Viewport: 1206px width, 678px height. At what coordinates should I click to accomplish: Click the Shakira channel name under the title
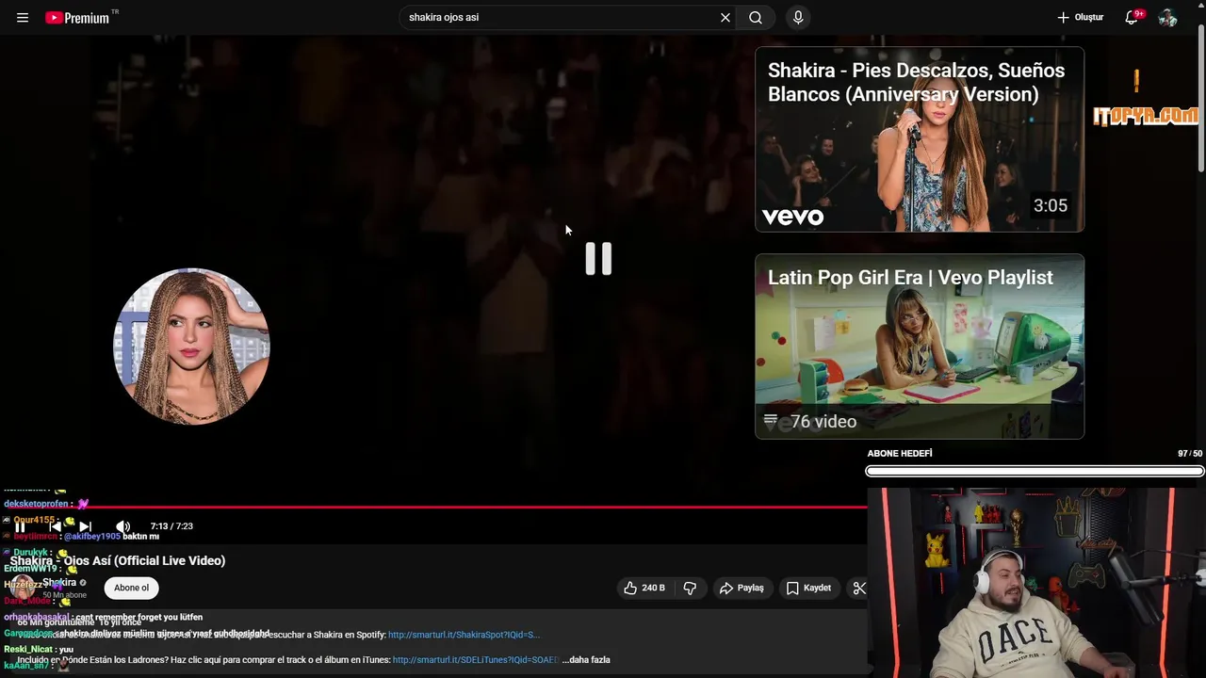pos(59,582)
